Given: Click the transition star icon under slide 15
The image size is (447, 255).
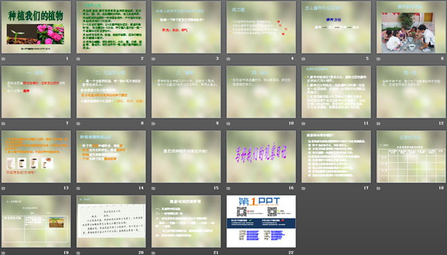Looking at the screenshot, I should (x=153, y=188).
